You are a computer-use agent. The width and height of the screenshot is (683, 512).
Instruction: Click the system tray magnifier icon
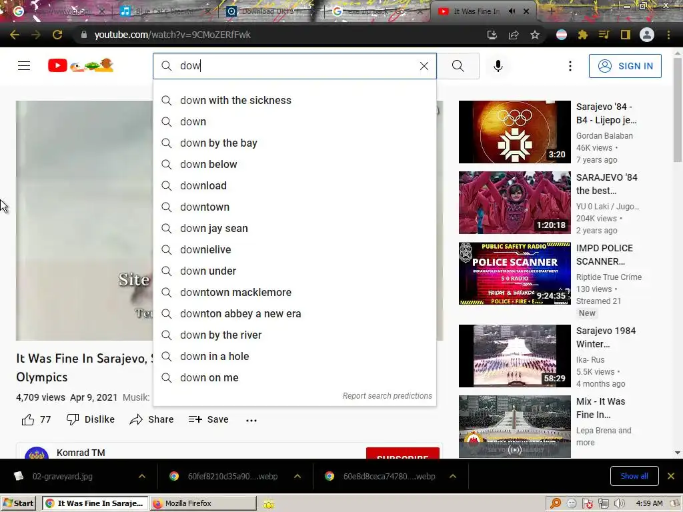[556, 504]
